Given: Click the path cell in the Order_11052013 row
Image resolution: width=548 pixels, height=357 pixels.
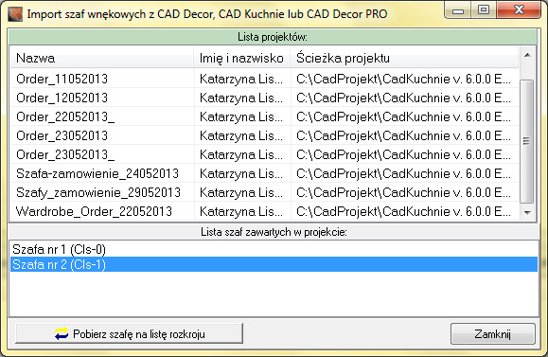Looking at the screenshot, I should pyautogui.click(x=403, y=79).
